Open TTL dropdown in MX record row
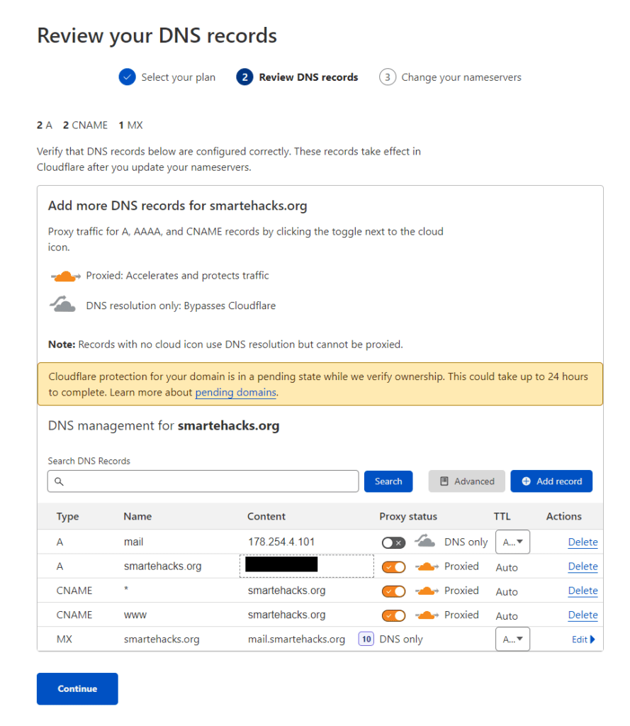 click(x=512, y=639)
